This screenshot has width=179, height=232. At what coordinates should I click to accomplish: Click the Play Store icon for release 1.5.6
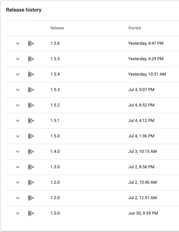(31, 43)
